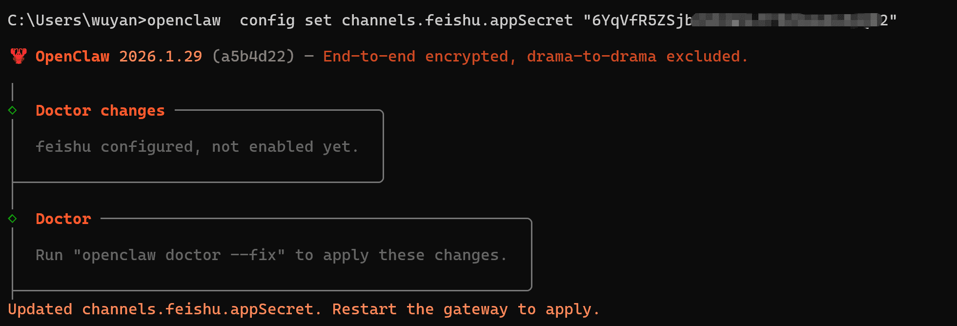
Task: Click the red lobster OpenClaw logo
Action: pos(19,57)
